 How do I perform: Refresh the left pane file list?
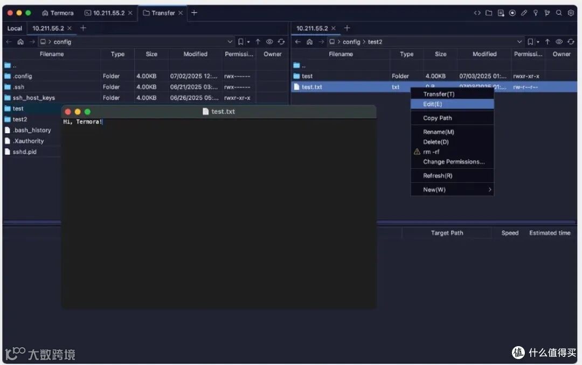point(281,42)
